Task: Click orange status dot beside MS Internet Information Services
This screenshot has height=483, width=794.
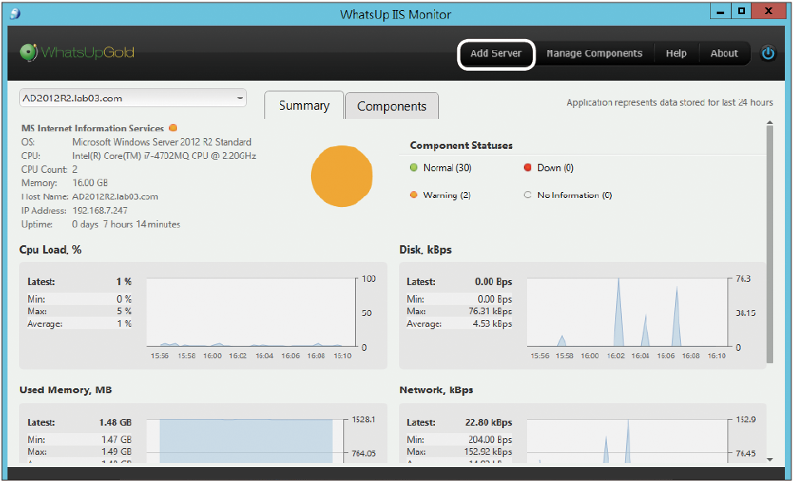Action: [173, 128]
